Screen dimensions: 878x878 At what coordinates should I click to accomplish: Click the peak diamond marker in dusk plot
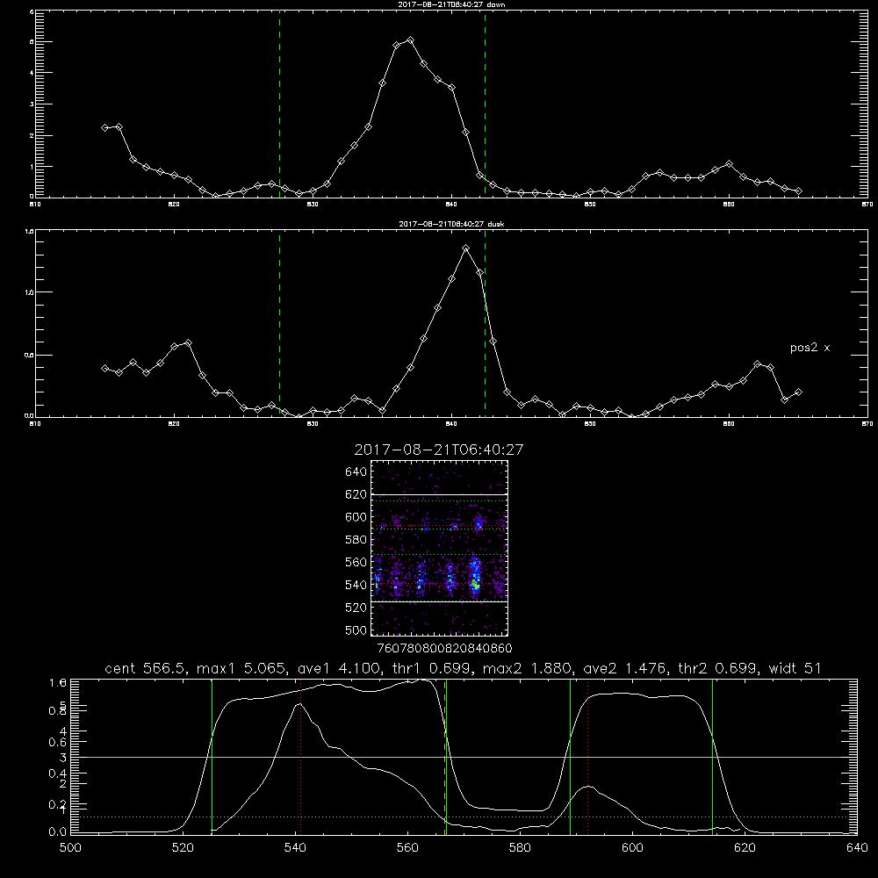pos(465,248)
